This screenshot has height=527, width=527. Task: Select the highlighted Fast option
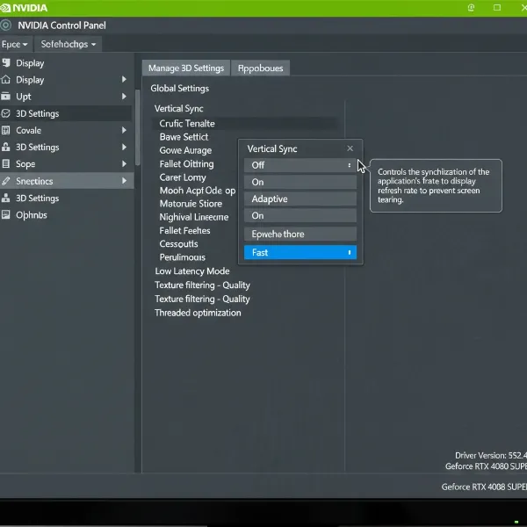(300, 252)
